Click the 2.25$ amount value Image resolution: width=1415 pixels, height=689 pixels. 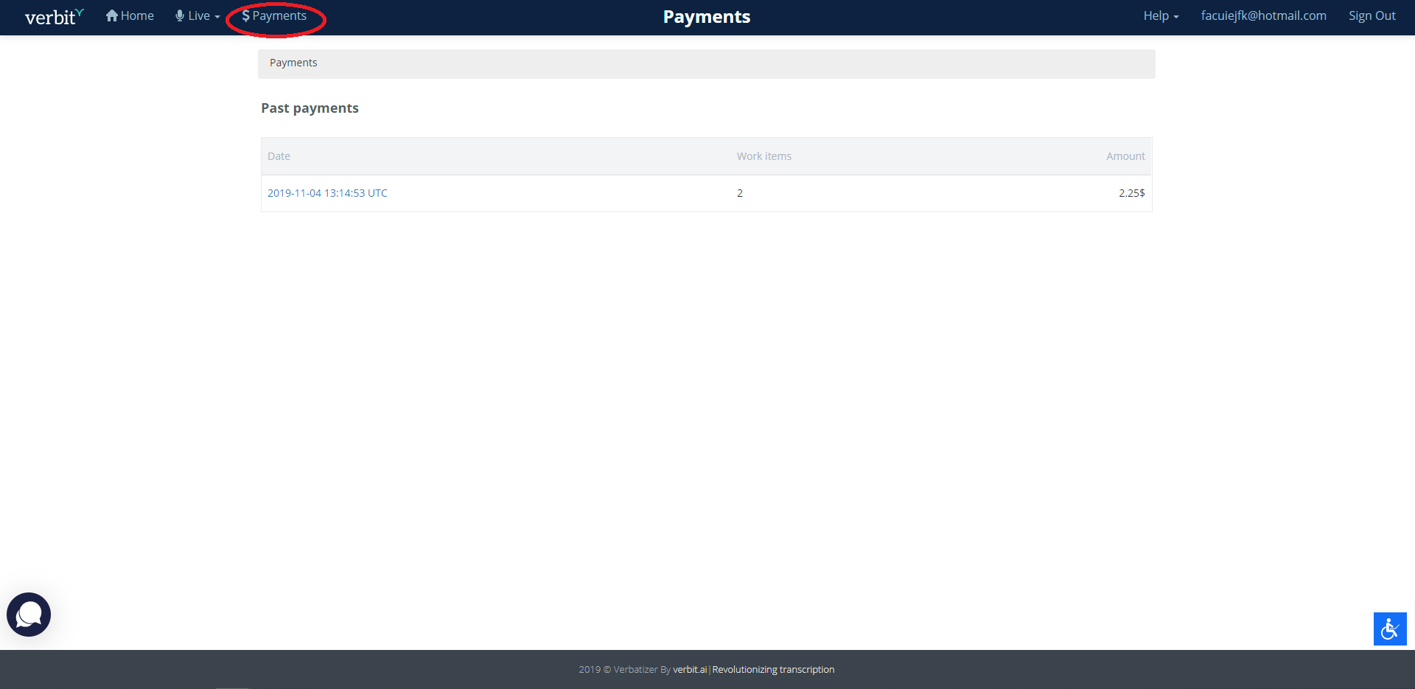[x=1131, y=193]
